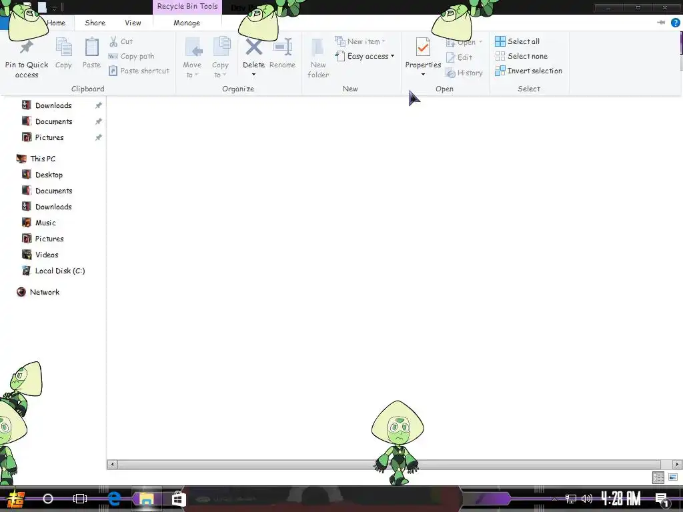Select pinned Pictures in Quick access
The width and height of the screenshot is (683, 512).
[49, 137]
